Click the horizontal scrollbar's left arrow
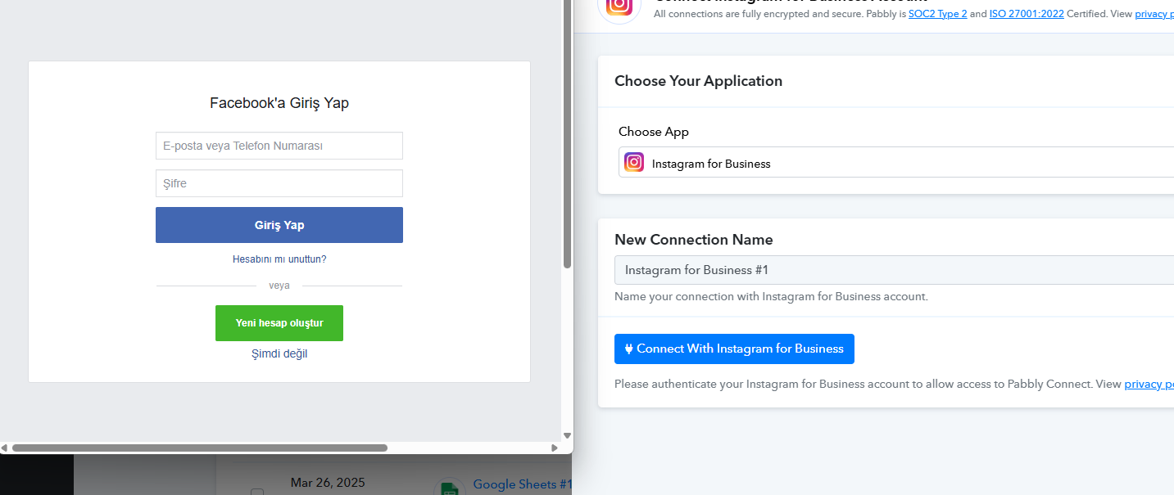 pyautogui.click(x=4, y=448)
